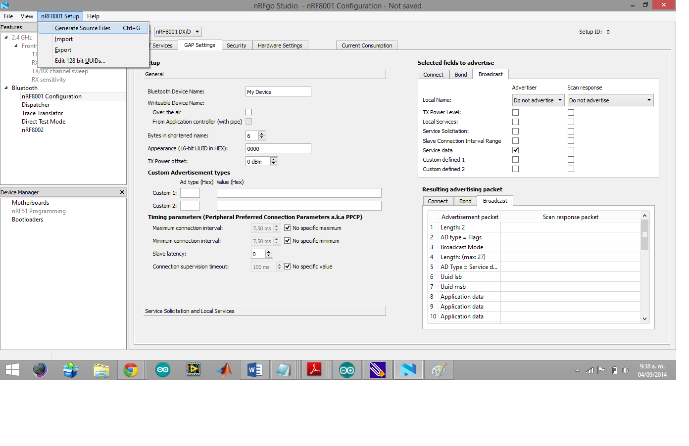This screenshot has width=689, height=446.
Task: Uncheck Service data advertiser checkbox
Action: tap(515, 150)
